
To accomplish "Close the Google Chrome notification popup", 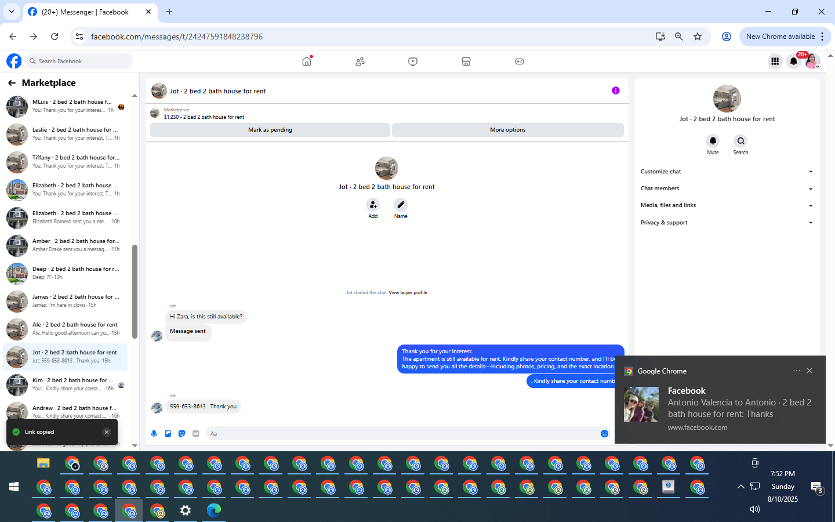I will coord(809,371).
